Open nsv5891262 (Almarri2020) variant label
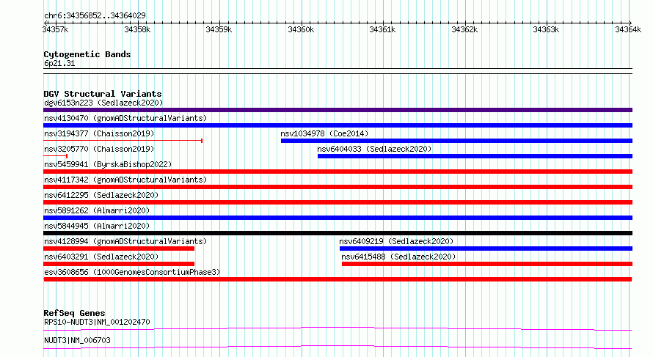653x357 pixels. (97, 210)
